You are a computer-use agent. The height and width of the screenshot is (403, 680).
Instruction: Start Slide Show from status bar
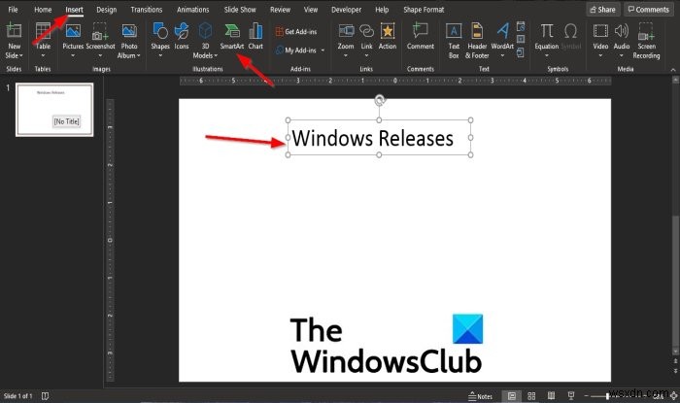pos(571,396)
